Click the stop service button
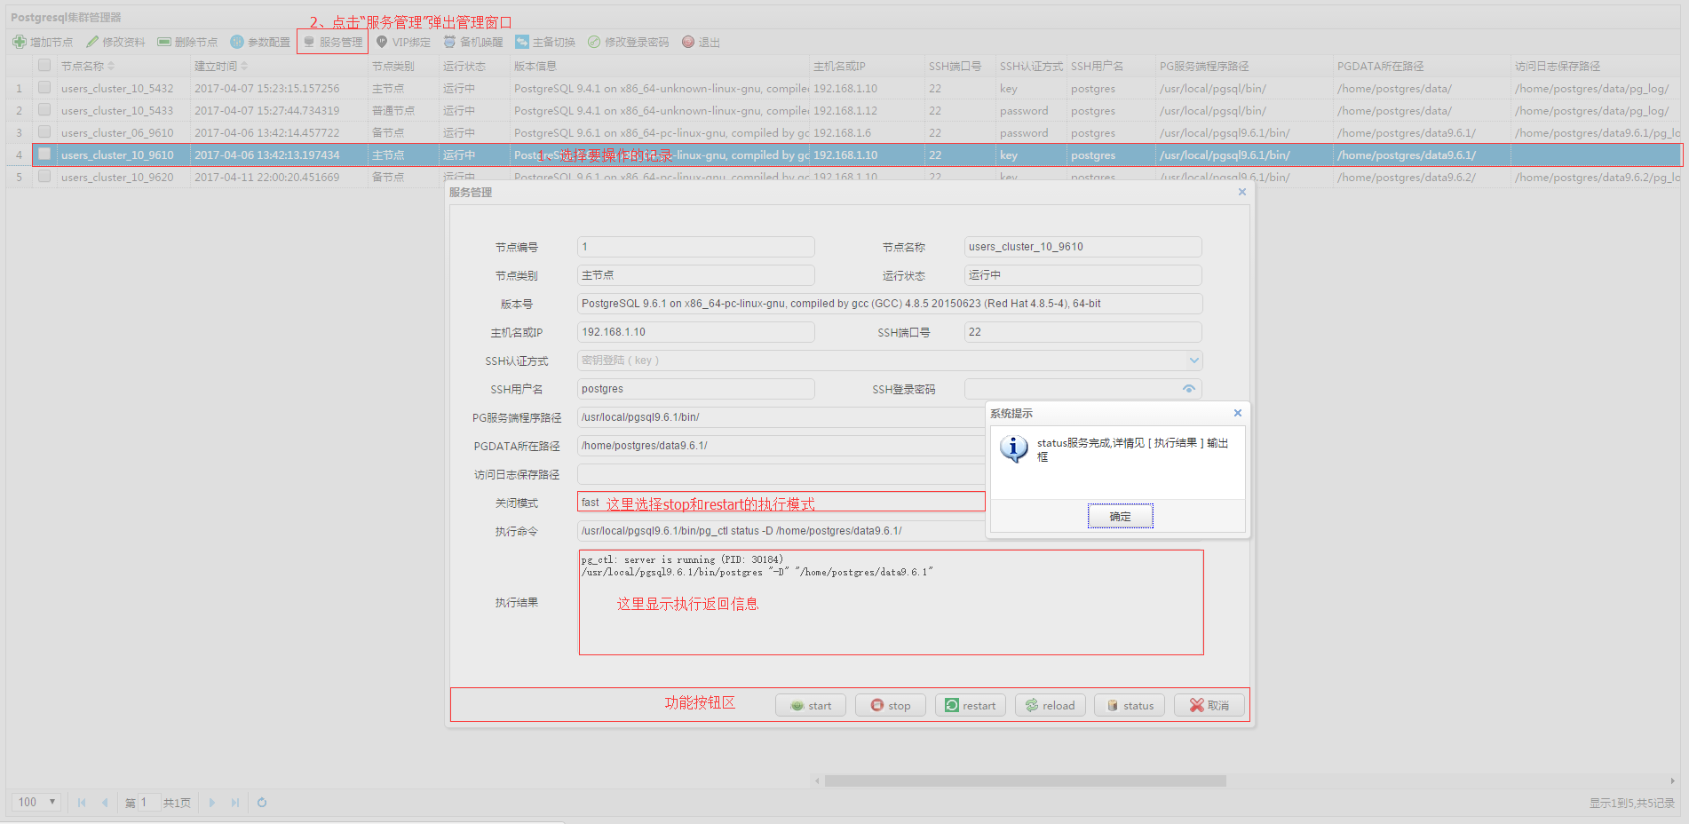 [x=891, y=705]
